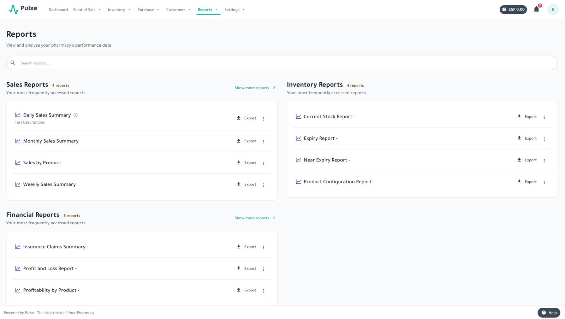Click the EGP 0.00 balance badge
Screen dimensions: 565x319
click(513, 10)
